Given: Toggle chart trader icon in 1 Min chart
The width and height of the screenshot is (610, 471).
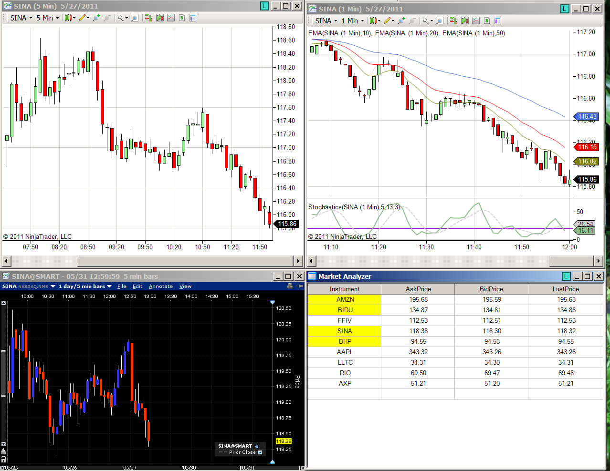Looking at the screenshot, I should coord(453,20).
